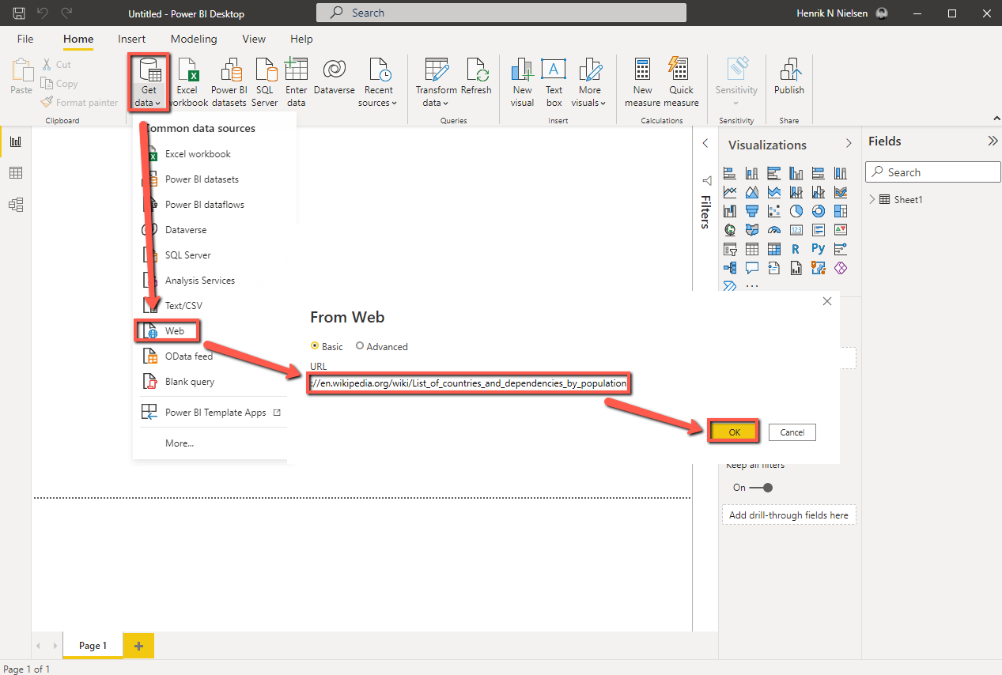Click the Power BI datasets ribbon button

point(229,82)
